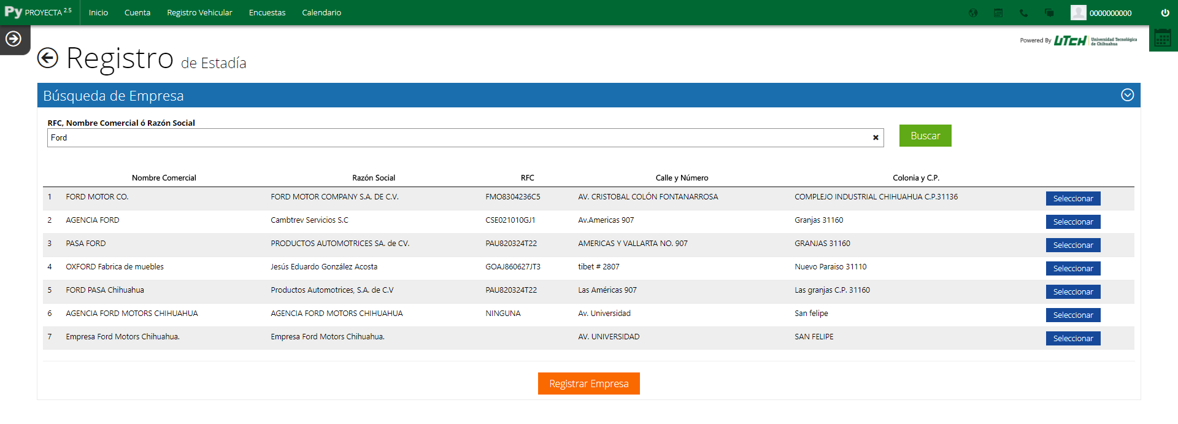The image size is (1178, 424).
Task: Open the Inicio menu
Action: pos(98,13)
